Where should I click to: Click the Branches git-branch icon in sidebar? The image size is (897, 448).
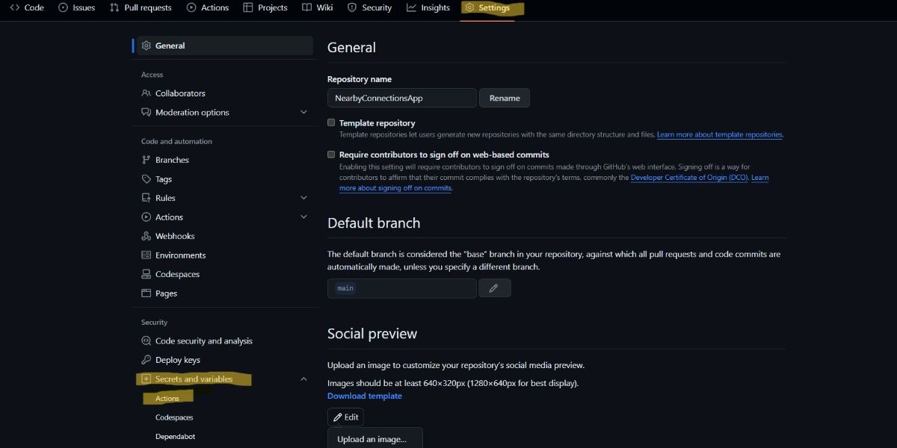[147, 160]
